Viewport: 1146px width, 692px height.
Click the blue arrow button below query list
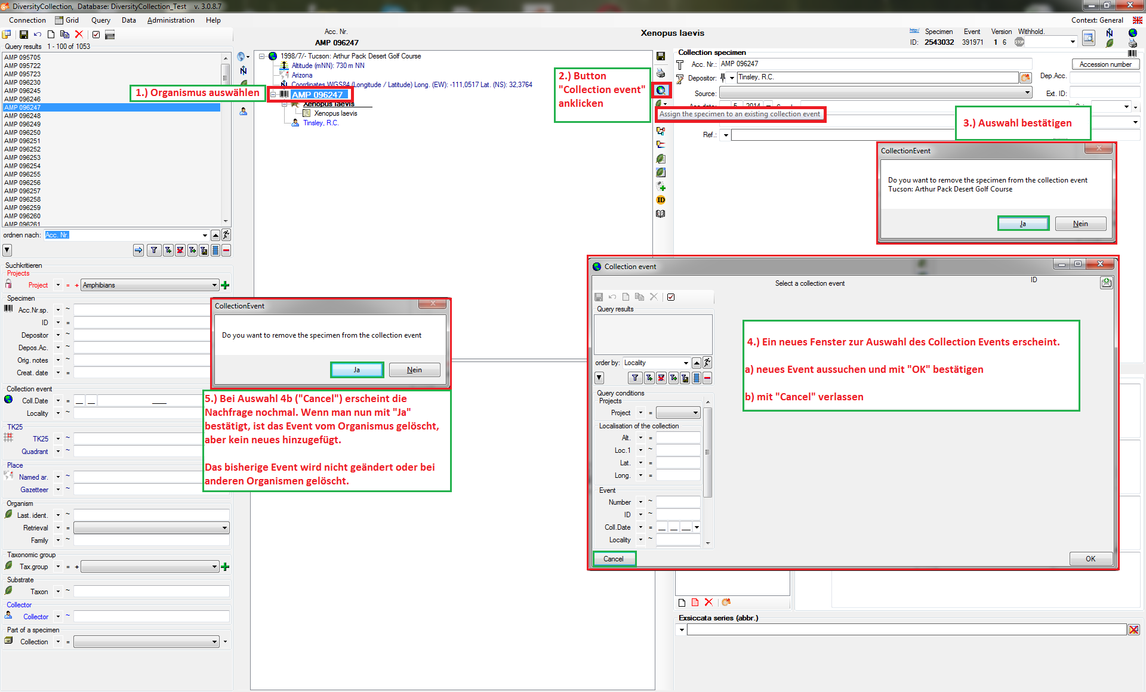click(x=138, y=251)
